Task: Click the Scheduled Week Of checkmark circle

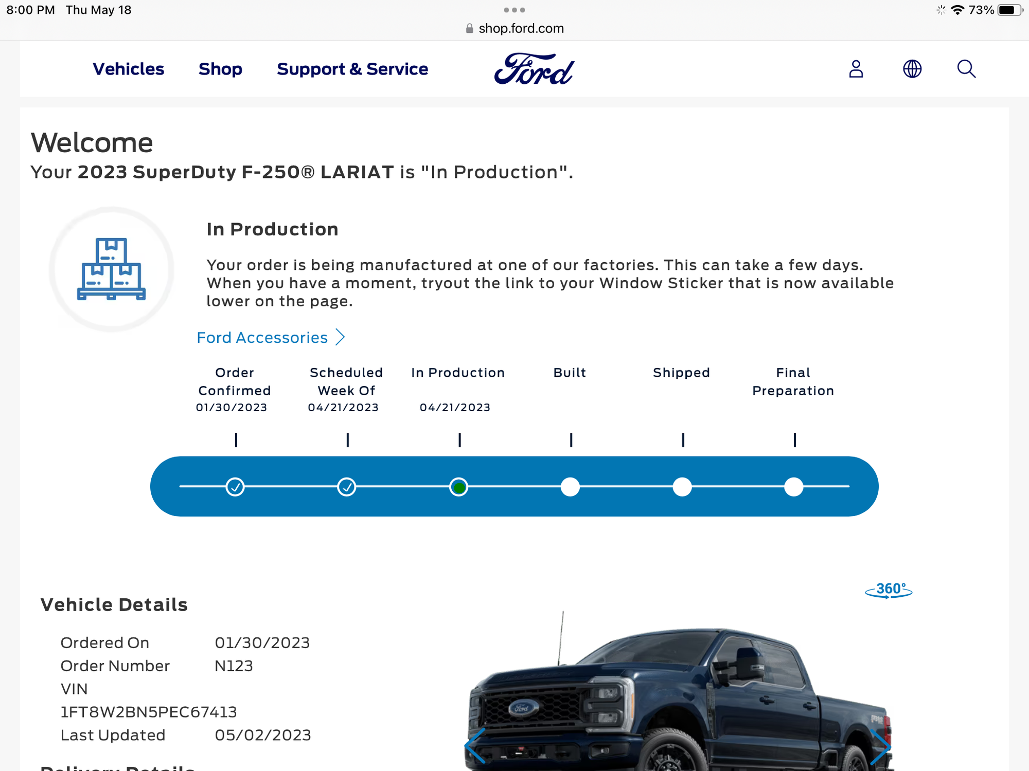Action: pyautogui.click(x=347, y=486)
